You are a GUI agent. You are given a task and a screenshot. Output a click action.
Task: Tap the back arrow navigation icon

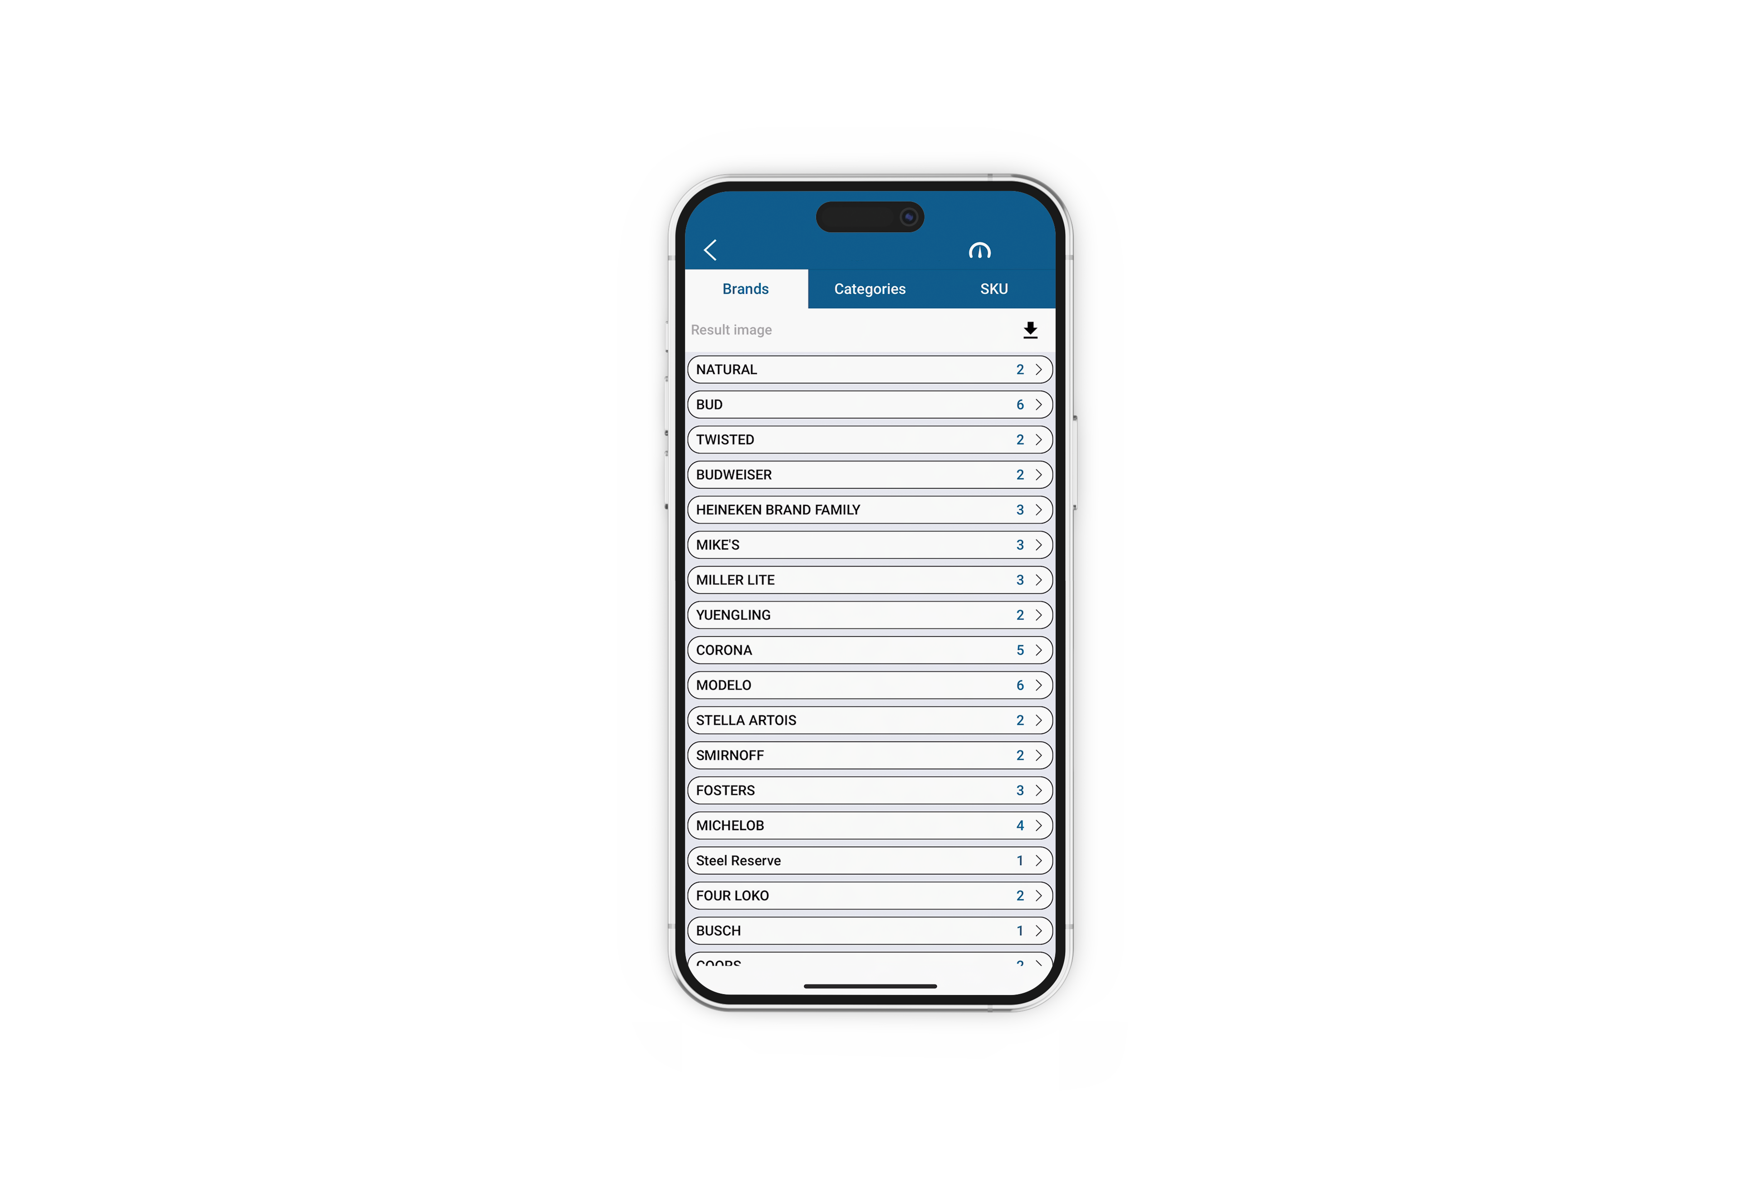(712, 250)
